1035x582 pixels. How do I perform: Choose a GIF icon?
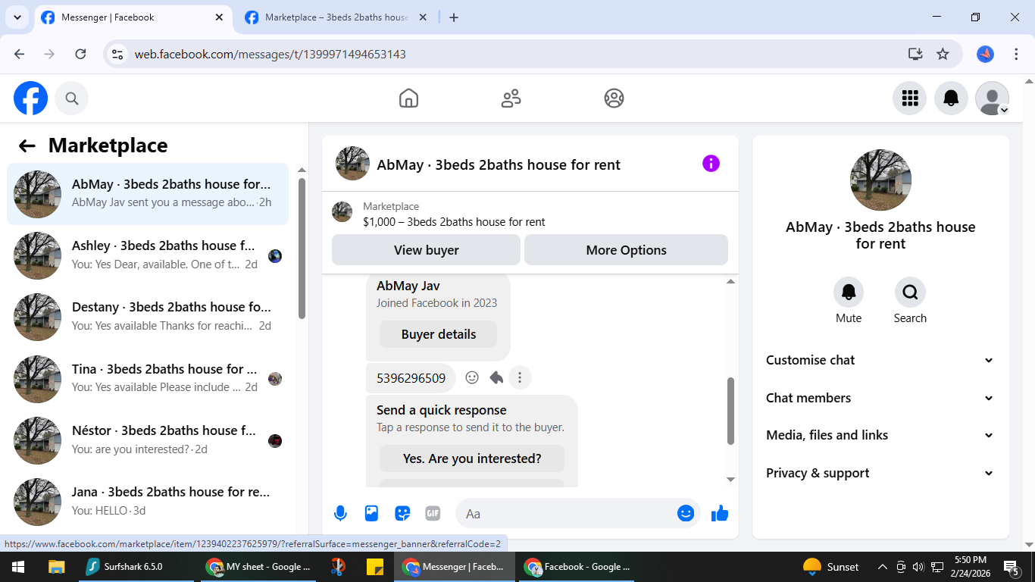click(433, 514)
